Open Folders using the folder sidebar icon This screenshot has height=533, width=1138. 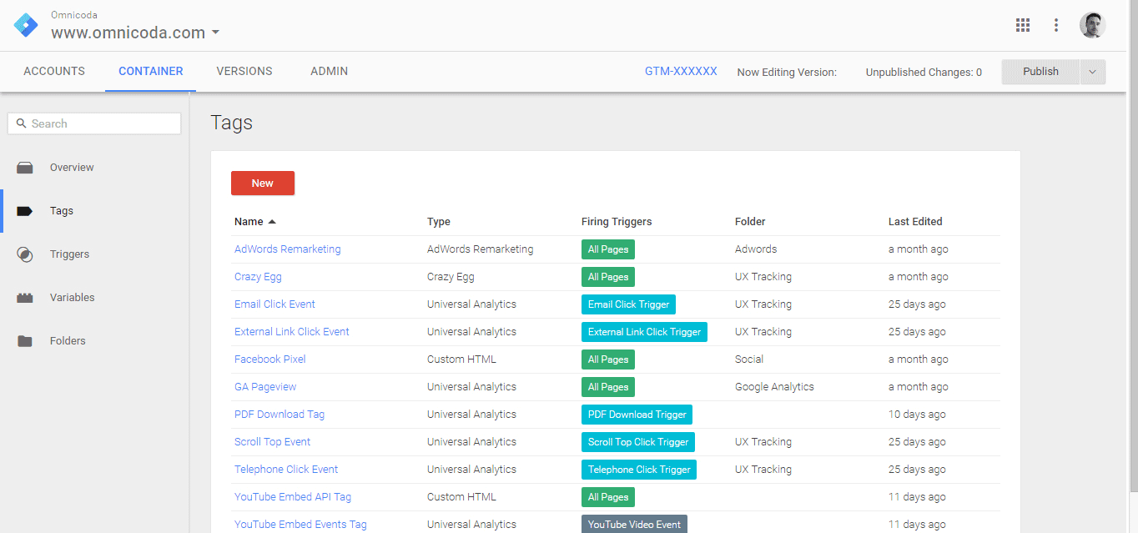click(x=25, y=340)
